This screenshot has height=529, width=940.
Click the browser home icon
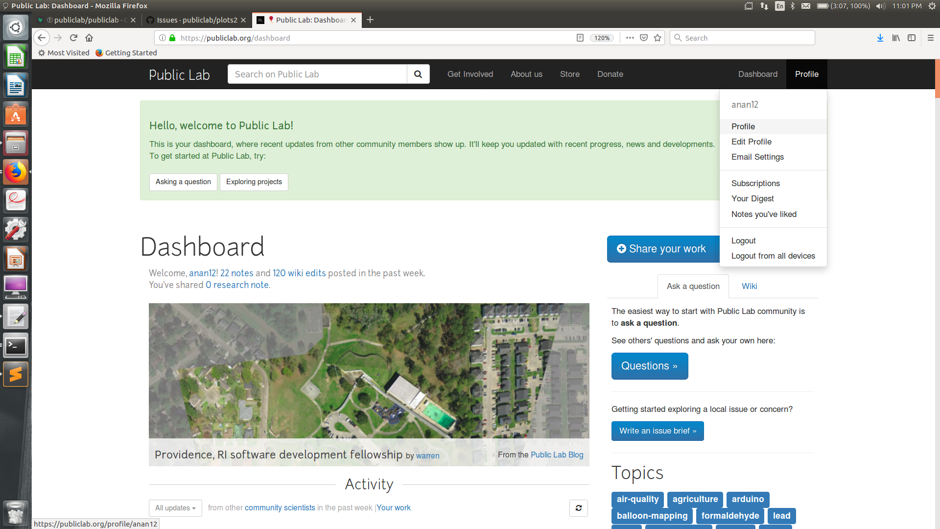point(89,38)
